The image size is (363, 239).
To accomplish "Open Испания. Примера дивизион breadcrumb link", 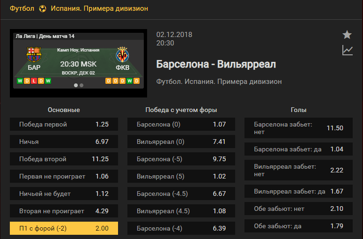I will tap(99, 8).
